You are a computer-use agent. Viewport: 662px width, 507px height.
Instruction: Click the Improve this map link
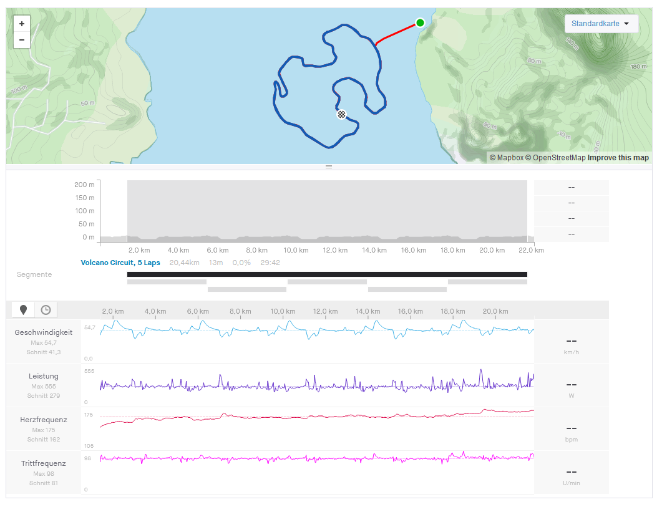618,158
